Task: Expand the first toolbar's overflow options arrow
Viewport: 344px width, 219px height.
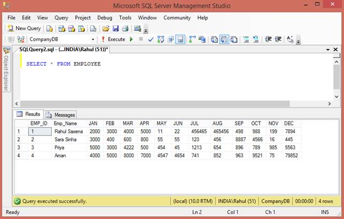Action: coord(146,30)
